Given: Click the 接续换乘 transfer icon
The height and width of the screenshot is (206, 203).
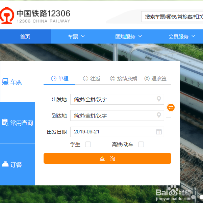Looking at the screenshot, I should tap(112, 79).
